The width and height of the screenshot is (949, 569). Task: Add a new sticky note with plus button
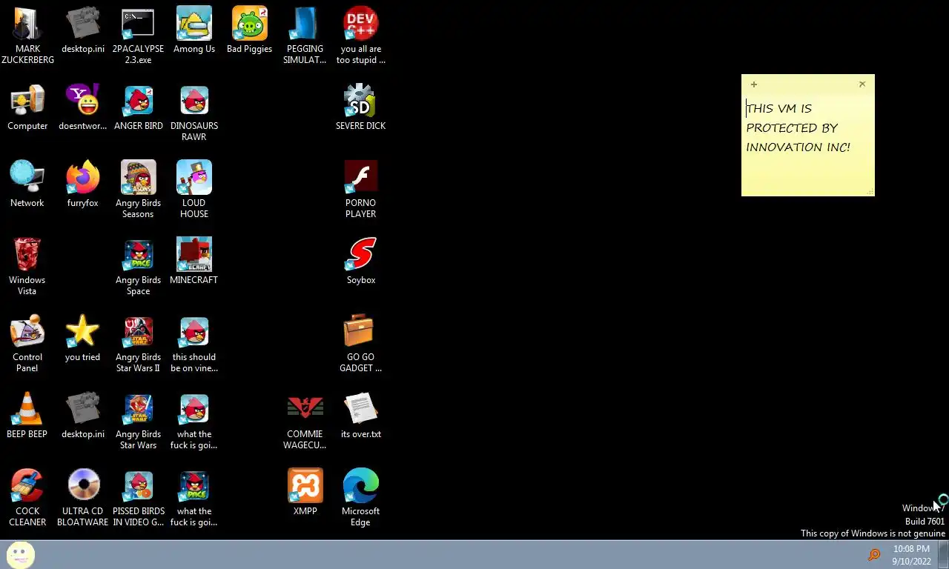(x=753, y=84)
